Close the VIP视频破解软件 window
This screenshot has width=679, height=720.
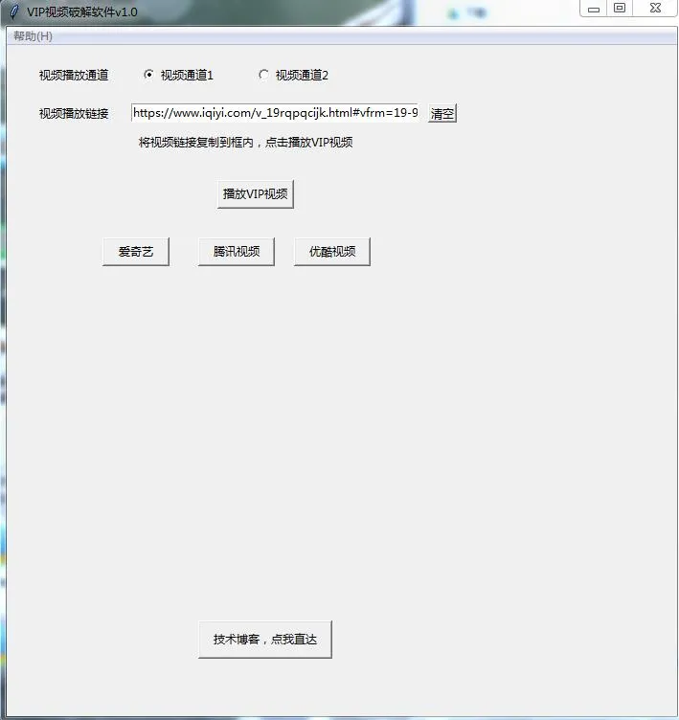pos(655,9)
